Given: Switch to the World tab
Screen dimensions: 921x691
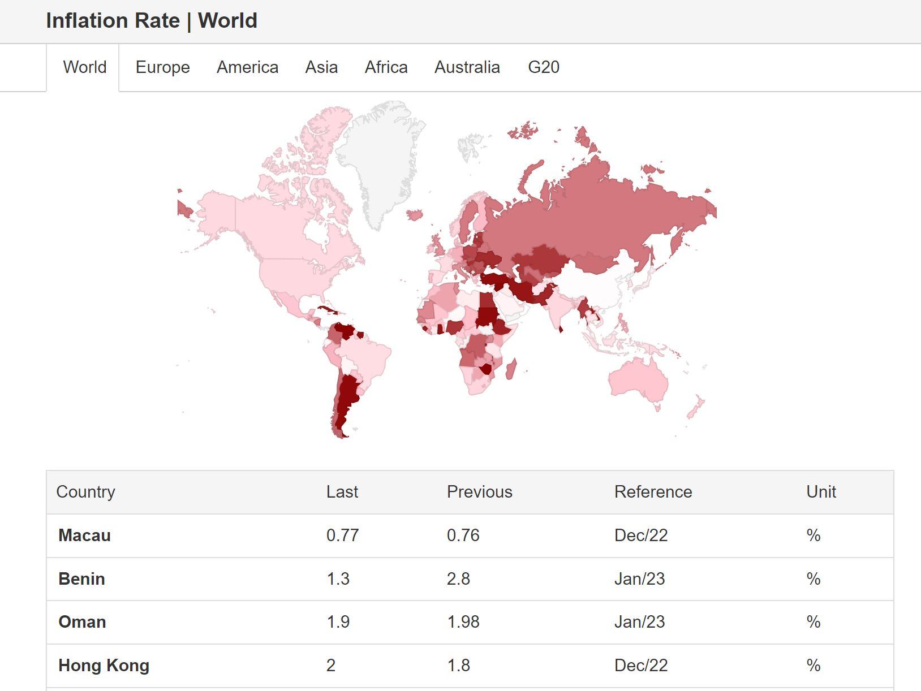Looking at the screenshot, I should [x=84, y=67].
